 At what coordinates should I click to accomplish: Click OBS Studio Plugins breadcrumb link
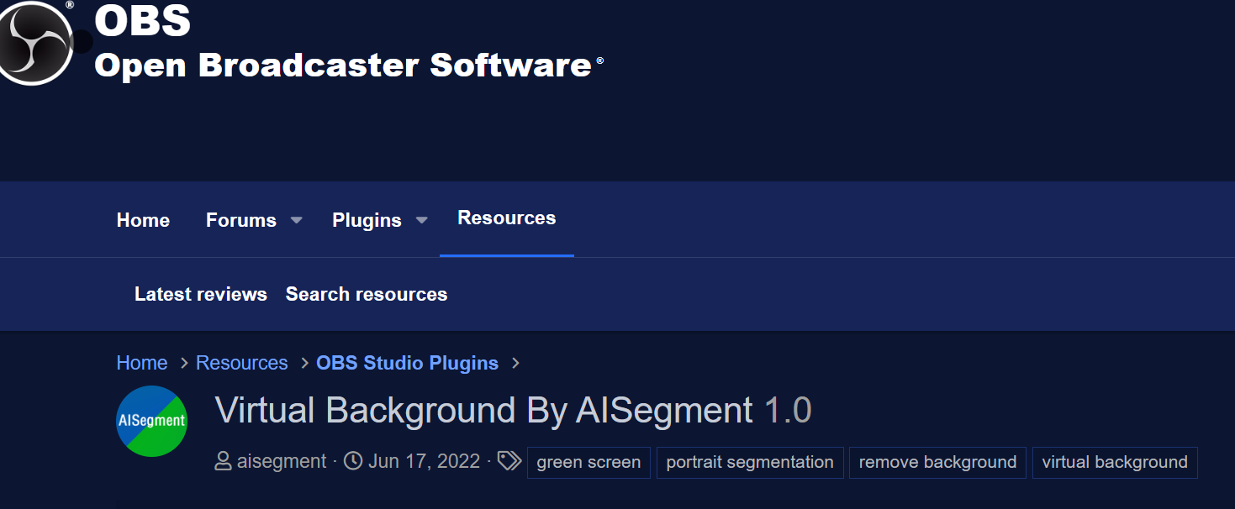coord(407,363)
